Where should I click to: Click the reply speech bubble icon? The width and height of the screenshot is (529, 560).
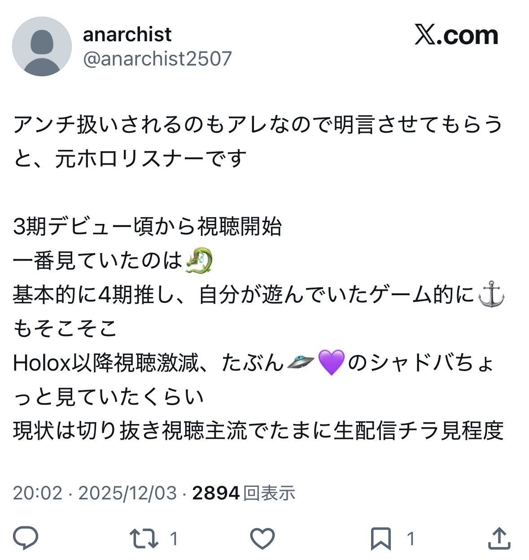26,538
